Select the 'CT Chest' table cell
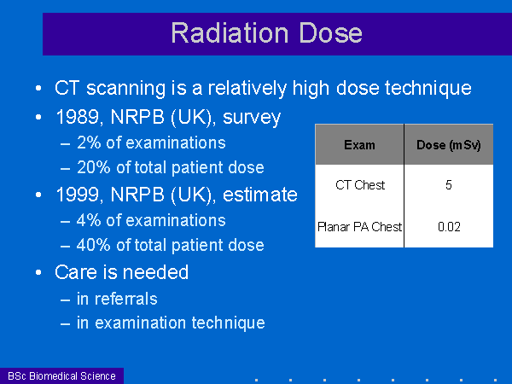Image resolution: width=512 pixels, height=384 pixels. pyautogui.click(x=359, y=185)
